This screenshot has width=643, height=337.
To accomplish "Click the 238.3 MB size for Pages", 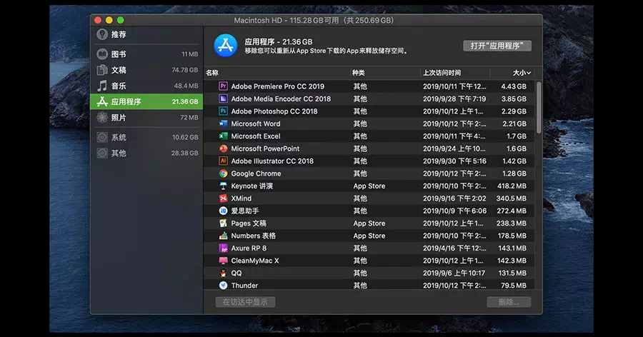I will [x=512, y=223].
